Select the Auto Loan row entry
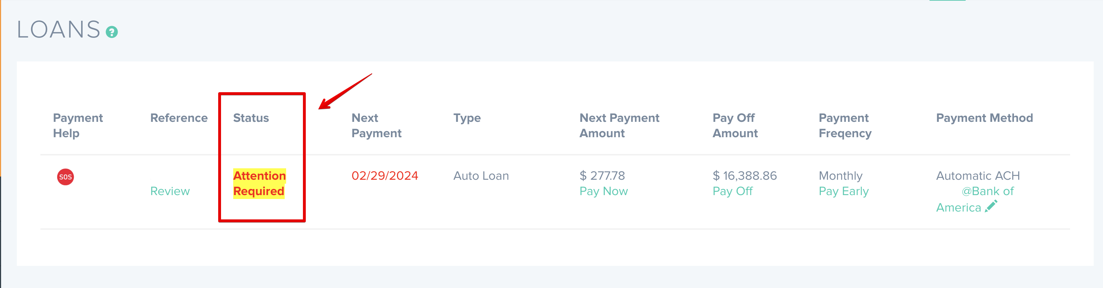The width and height of the screenshot is (1103, 288). point(481,175)
